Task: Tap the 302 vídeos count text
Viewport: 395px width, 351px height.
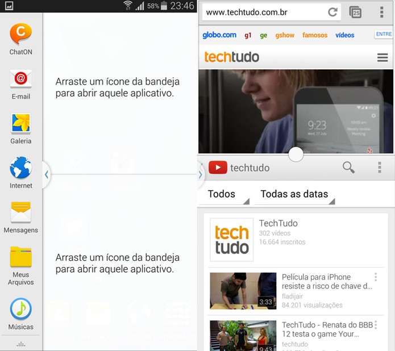Action: click(275, 233)
